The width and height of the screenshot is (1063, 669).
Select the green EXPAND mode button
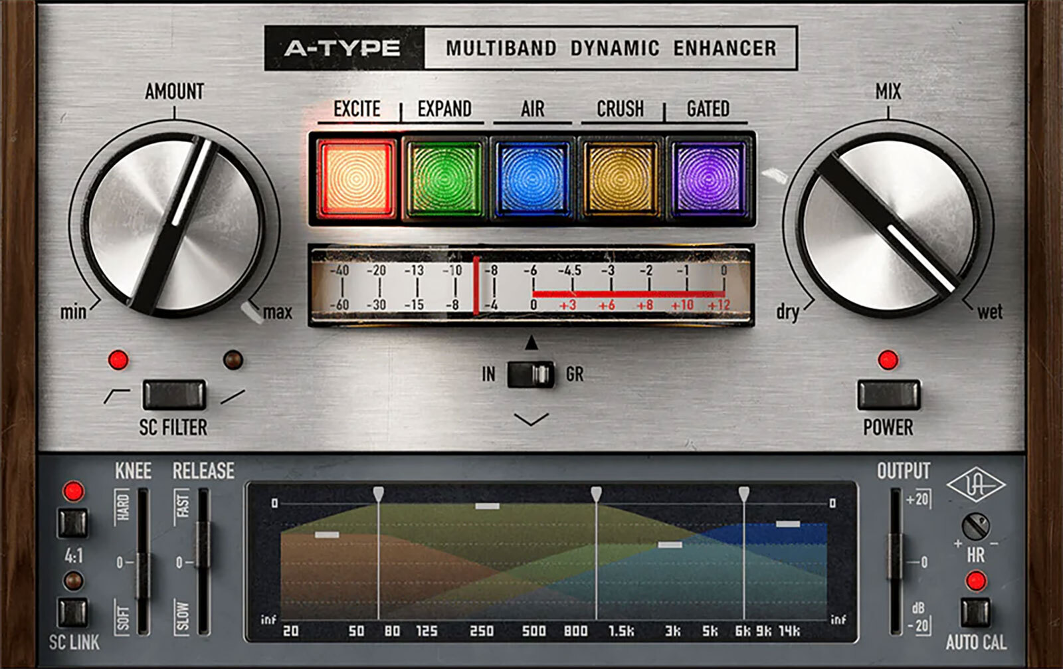click(x=444, y=179)
